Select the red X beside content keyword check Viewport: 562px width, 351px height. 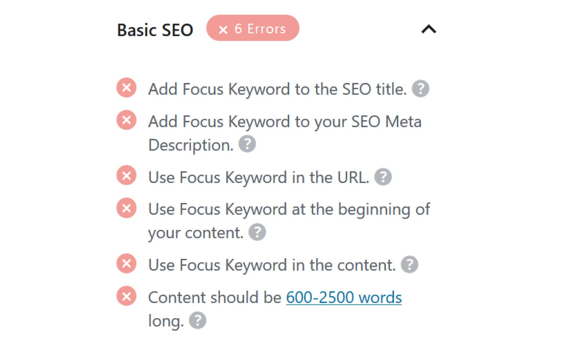point(126,263)
